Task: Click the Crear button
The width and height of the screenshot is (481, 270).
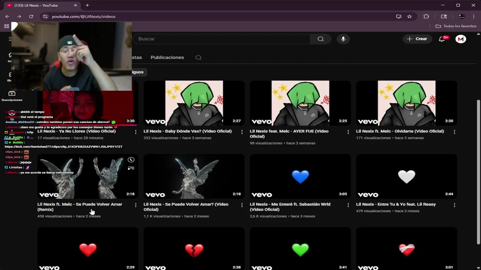Action: (417, 39)
